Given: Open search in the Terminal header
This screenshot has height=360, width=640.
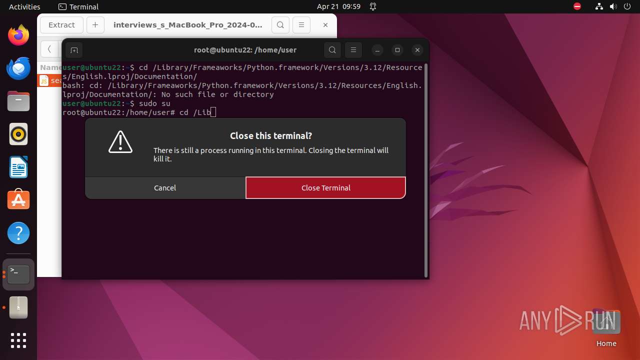Looking at the screenshot, I should click(x=332, y=50).
